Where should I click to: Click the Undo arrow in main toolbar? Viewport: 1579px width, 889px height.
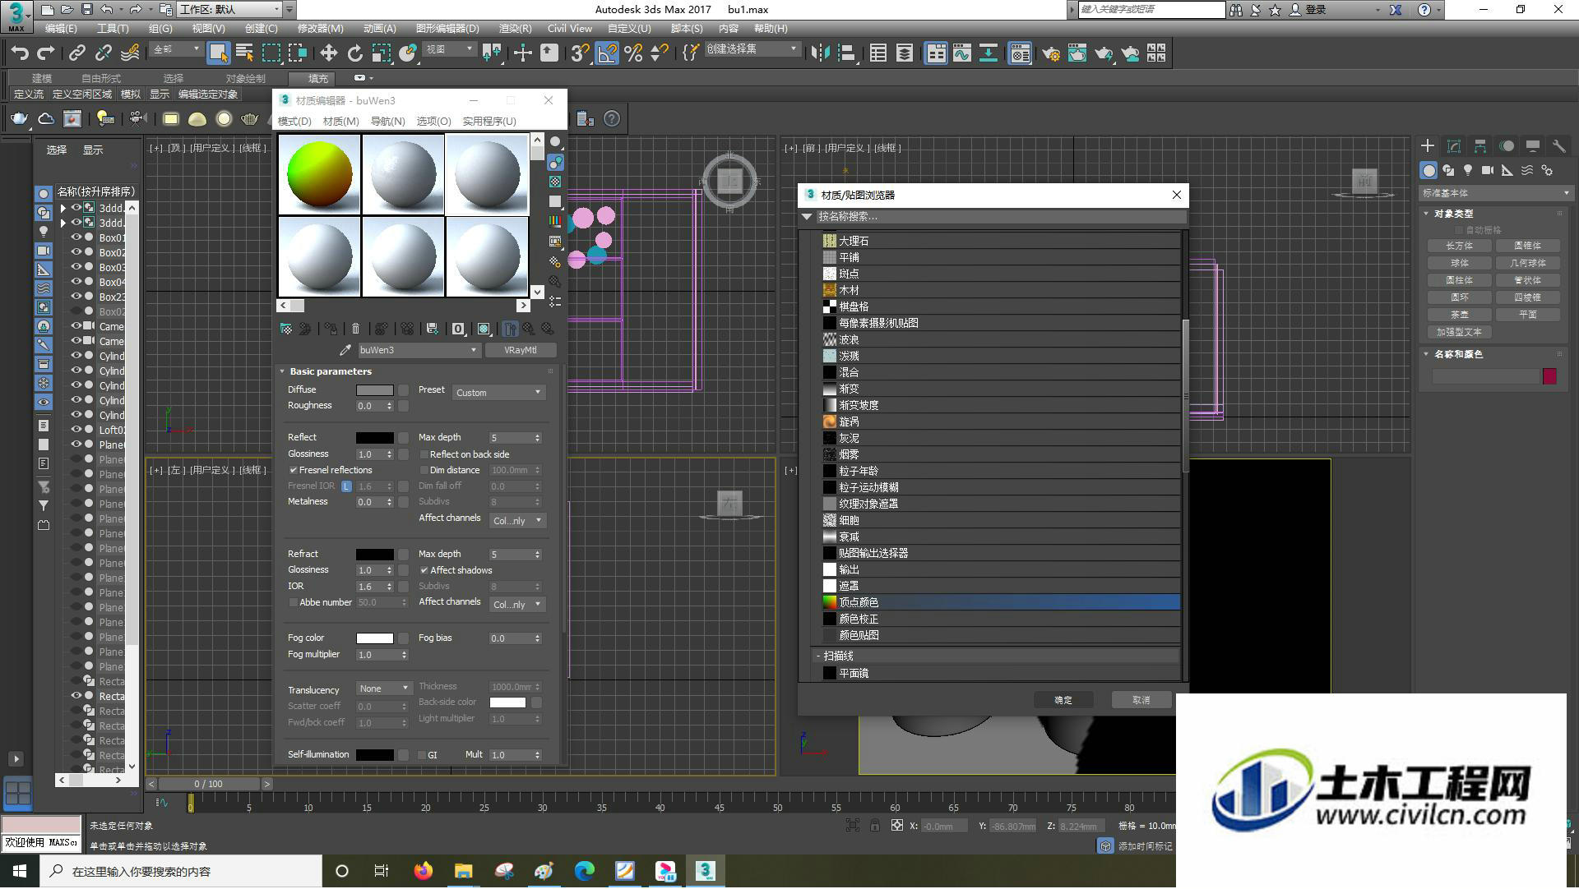[19, 53]
